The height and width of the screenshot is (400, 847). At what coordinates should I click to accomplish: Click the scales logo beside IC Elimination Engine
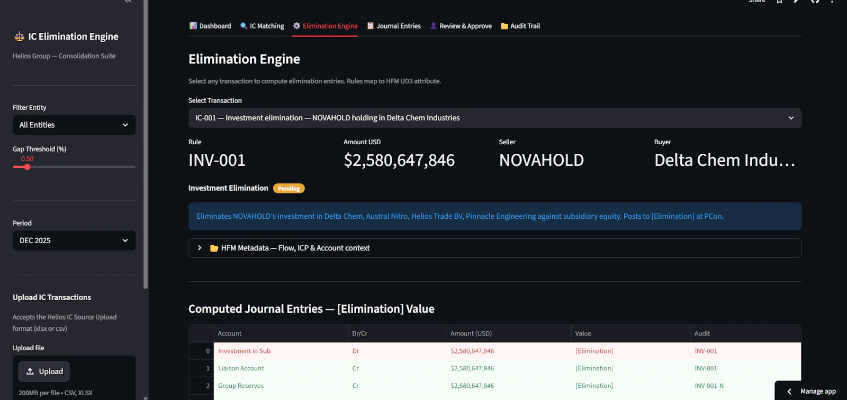(19, 36)
